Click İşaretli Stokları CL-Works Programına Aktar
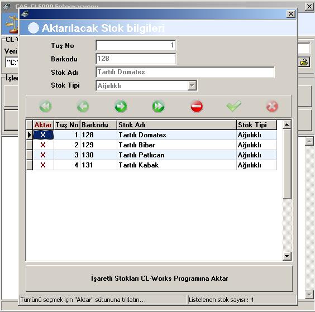This screenshot has width=315, height=312. click(159, 279)
